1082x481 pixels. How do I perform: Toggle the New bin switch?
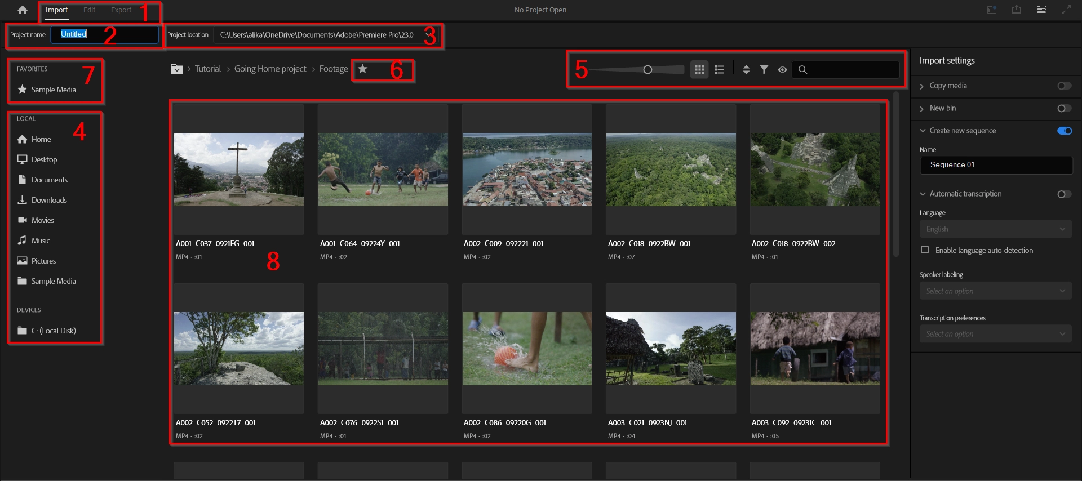(1064, 108)
